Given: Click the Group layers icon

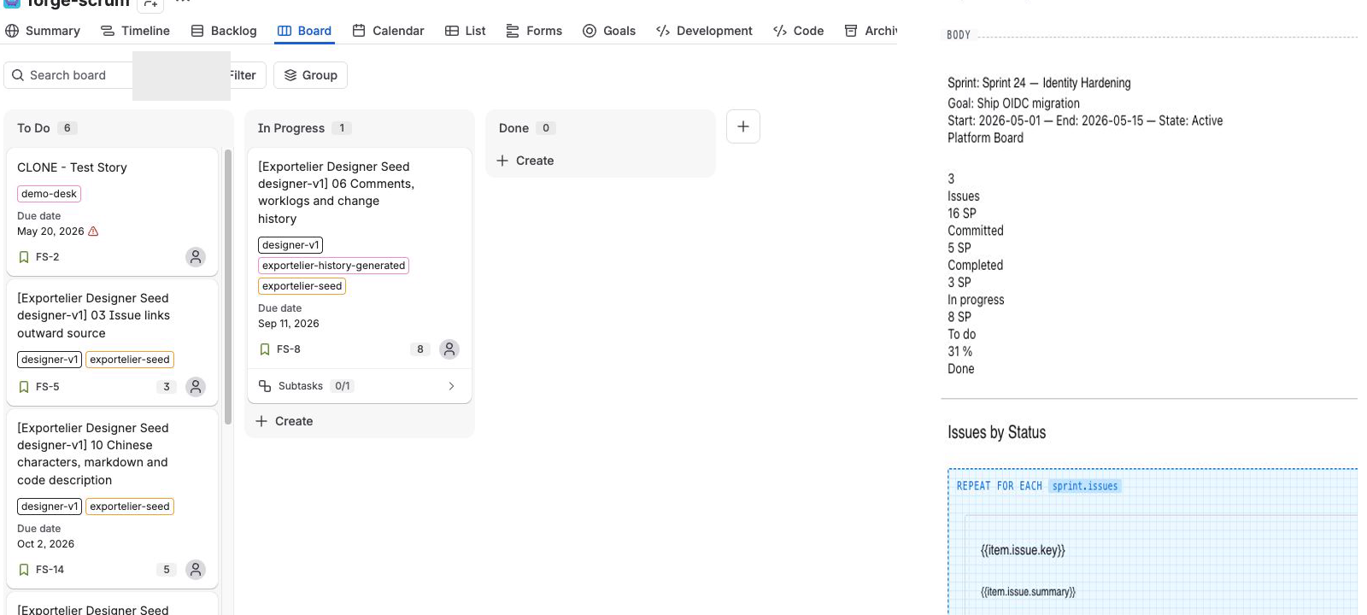Looking at the screenshot, I should click(x=290, y=75).
